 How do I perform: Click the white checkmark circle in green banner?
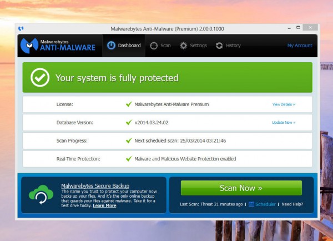click(40, 77)
